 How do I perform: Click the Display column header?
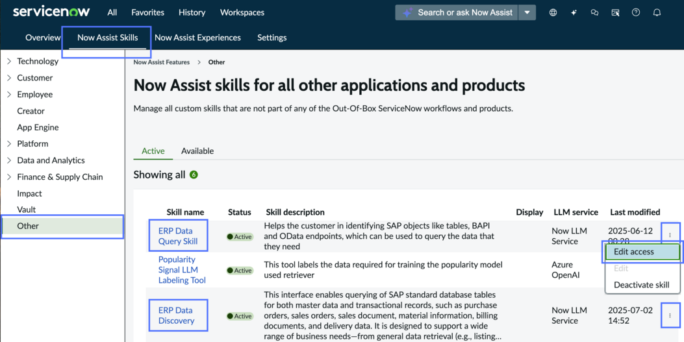[x=529, y=212]
